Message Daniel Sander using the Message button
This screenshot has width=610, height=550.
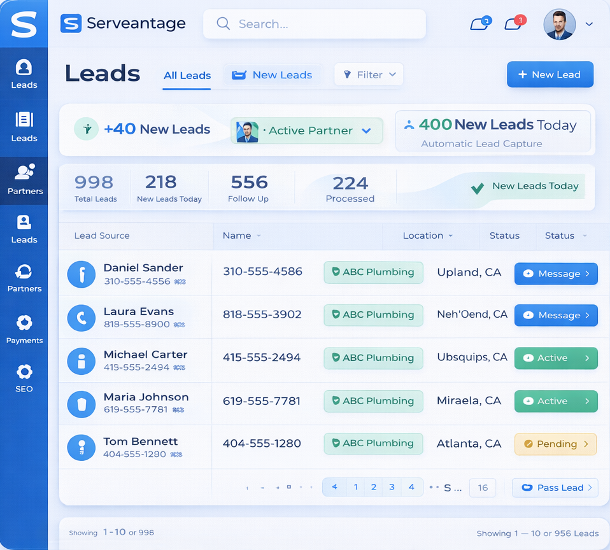[x=555, y=274]
